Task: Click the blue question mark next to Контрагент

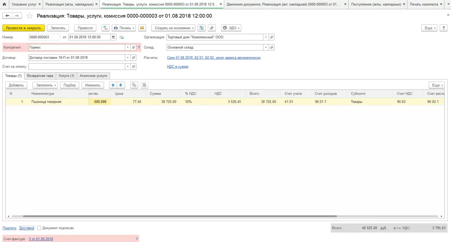Action: pyautogui.click(x=139, y=48)
